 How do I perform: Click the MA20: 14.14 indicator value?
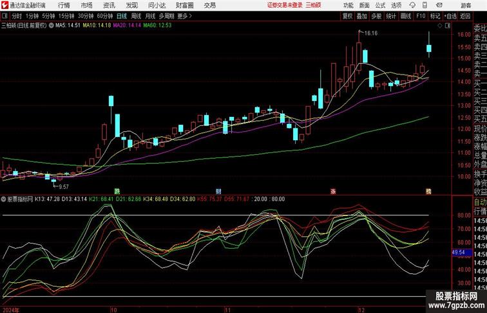point(127,26)
